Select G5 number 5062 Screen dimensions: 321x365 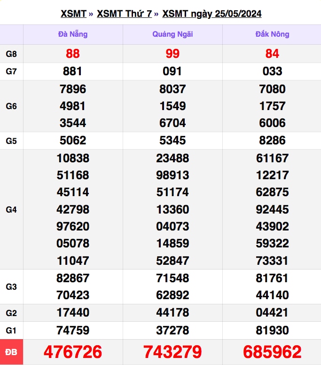point(73,140)
